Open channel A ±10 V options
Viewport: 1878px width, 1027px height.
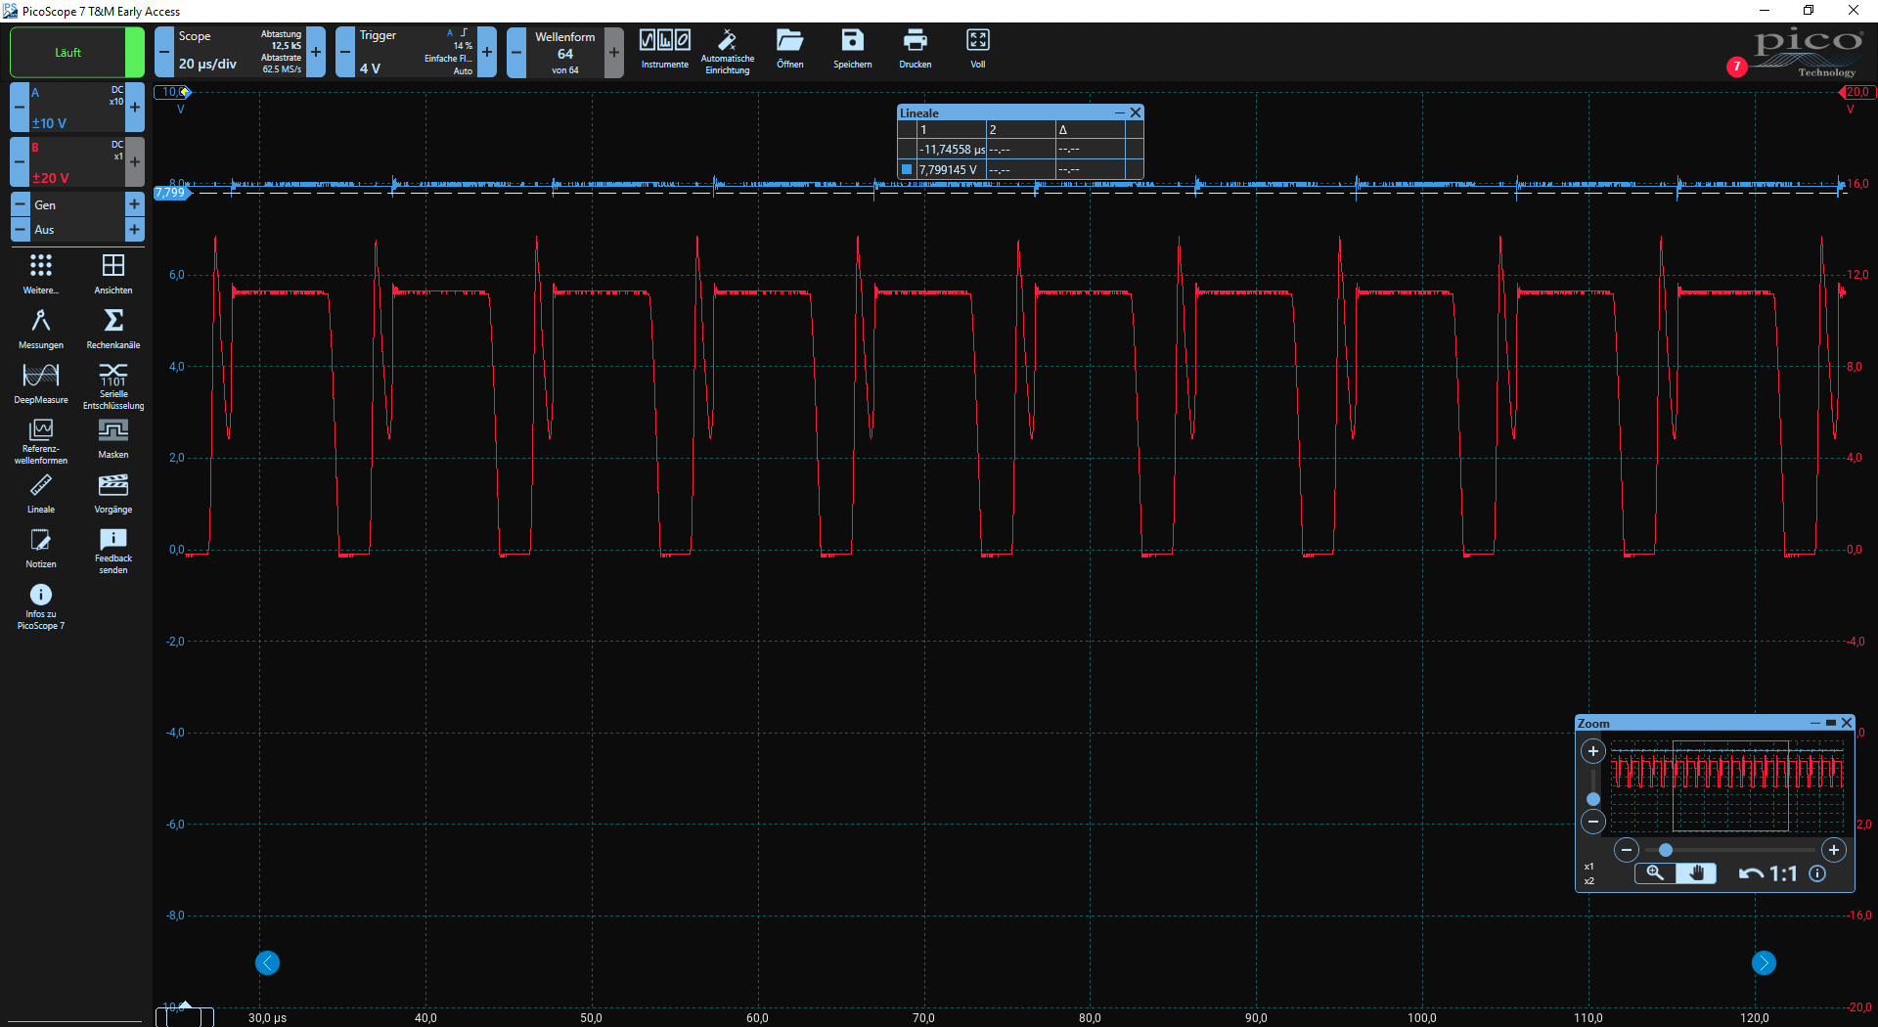click(x=77, y=108)
